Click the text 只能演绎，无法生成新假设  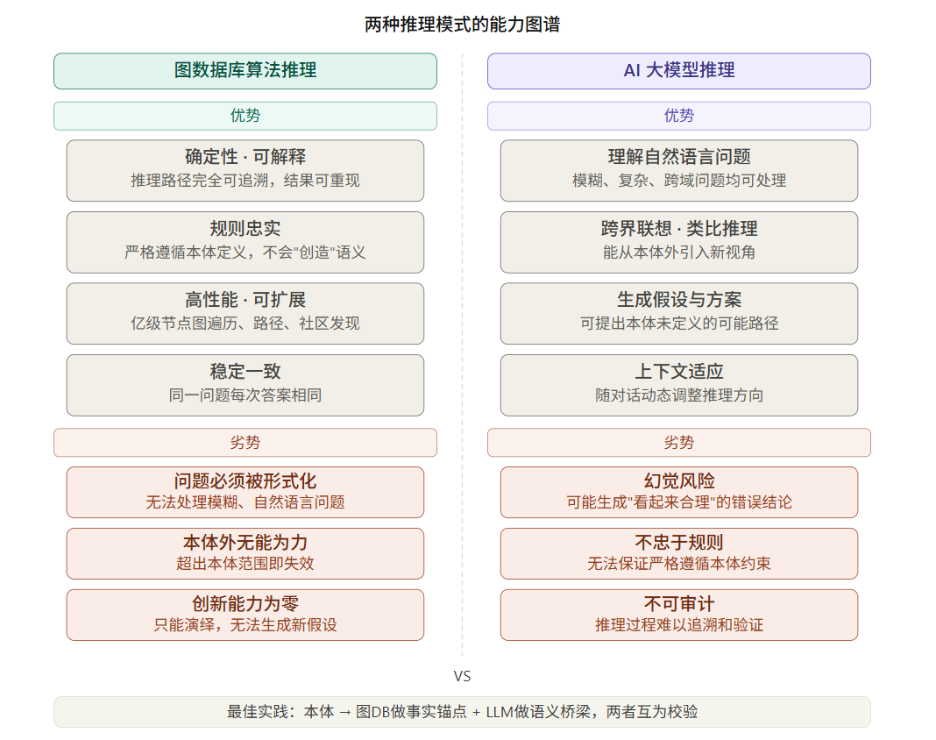coord(245,625)
